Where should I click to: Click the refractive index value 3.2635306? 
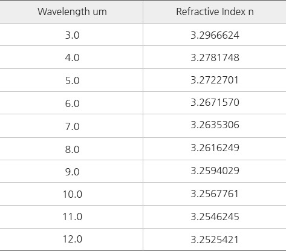pyautogui.click(x=215, y=125)
